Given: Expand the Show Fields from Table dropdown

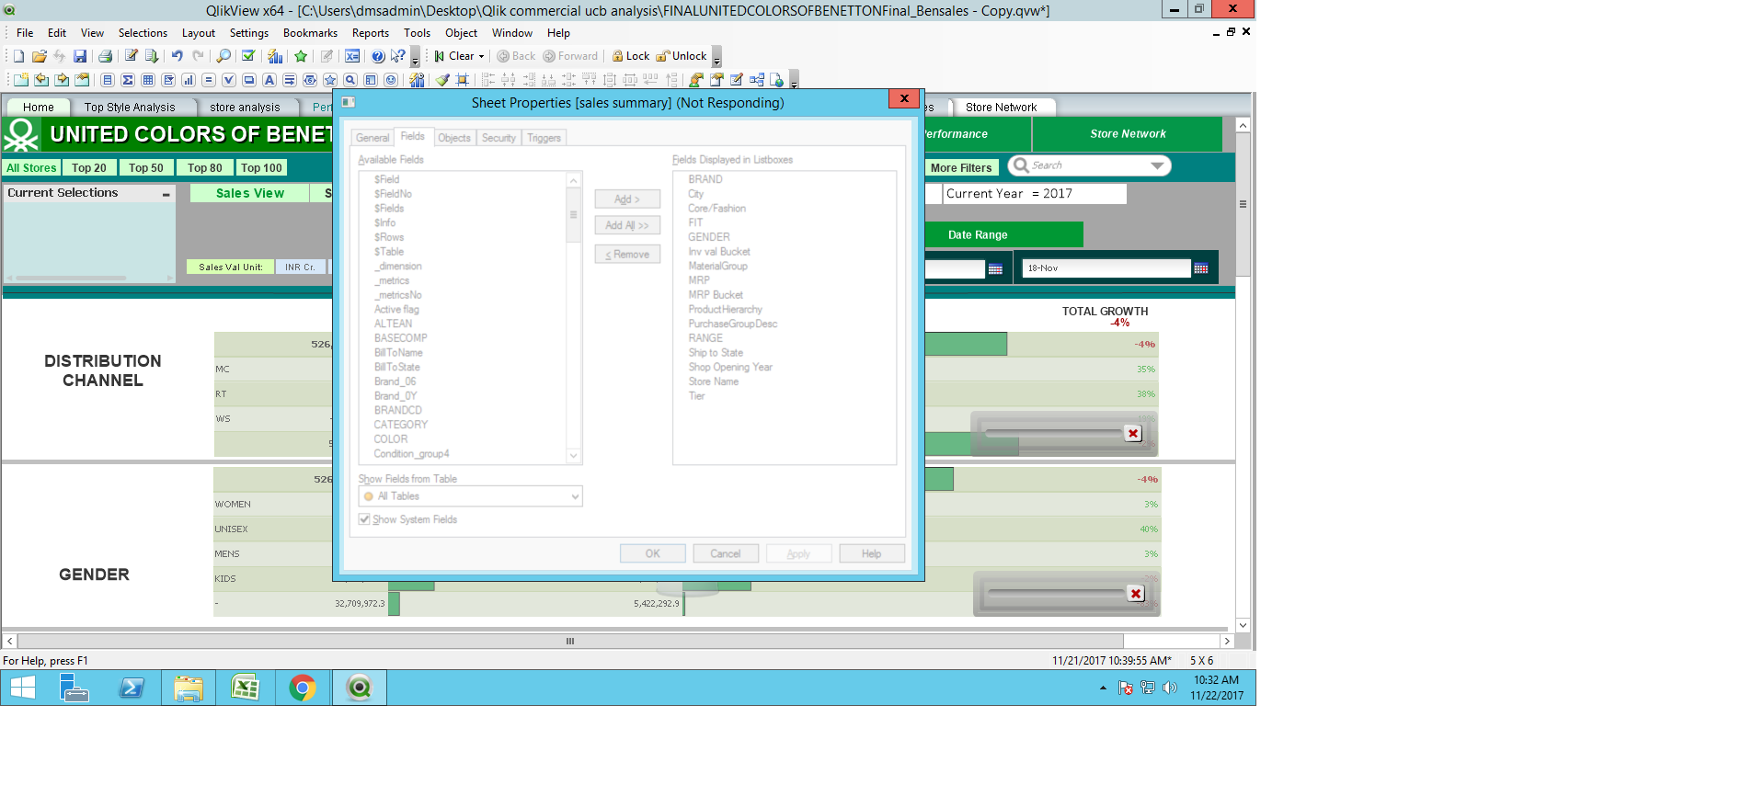Looking at the screenshot, I should coord(575,496).
